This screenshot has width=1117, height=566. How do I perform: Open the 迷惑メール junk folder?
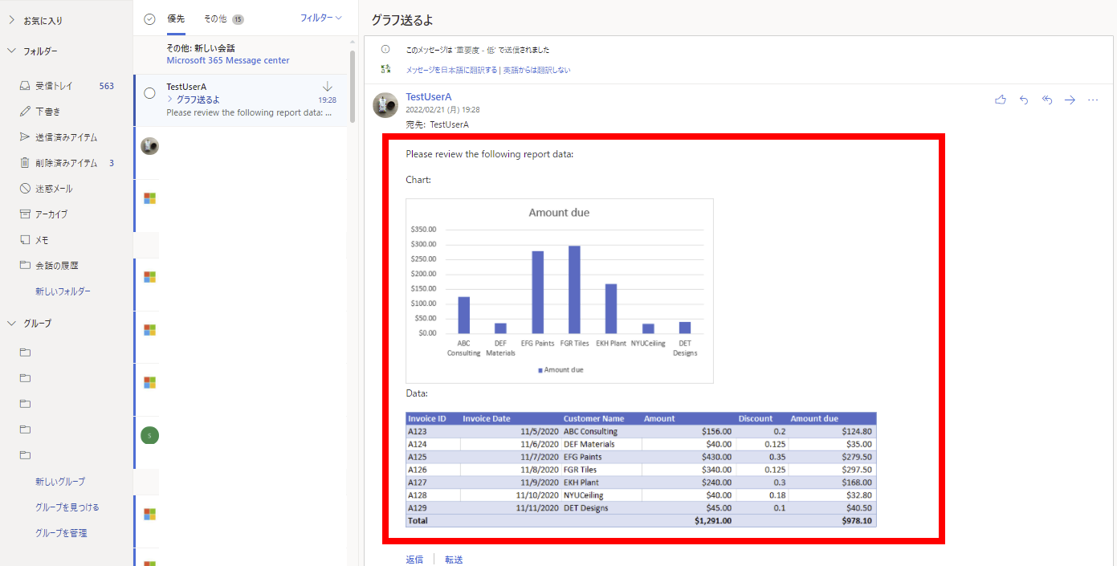click(54, 189)
